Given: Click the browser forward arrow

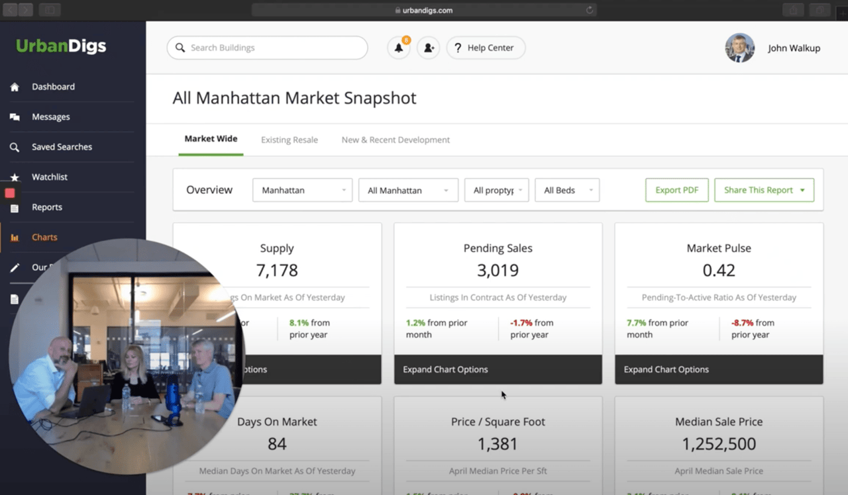Looking at the screenshot, I should [26, 9].
